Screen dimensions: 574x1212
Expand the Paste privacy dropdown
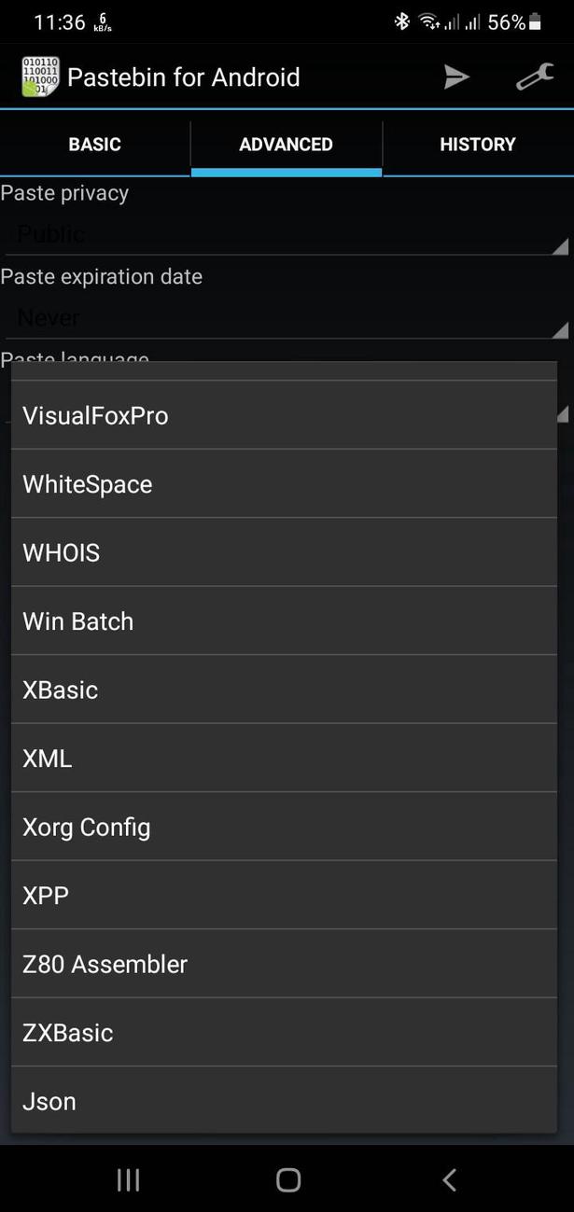285,234
